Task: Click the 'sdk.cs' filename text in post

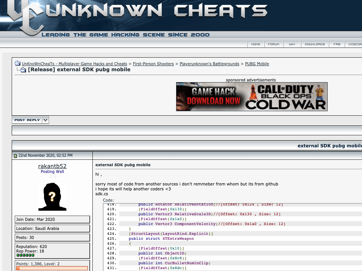Action: coord(102,194)
